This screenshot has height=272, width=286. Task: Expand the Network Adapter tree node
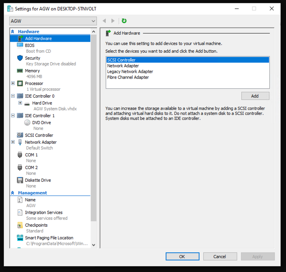[13, 142]
